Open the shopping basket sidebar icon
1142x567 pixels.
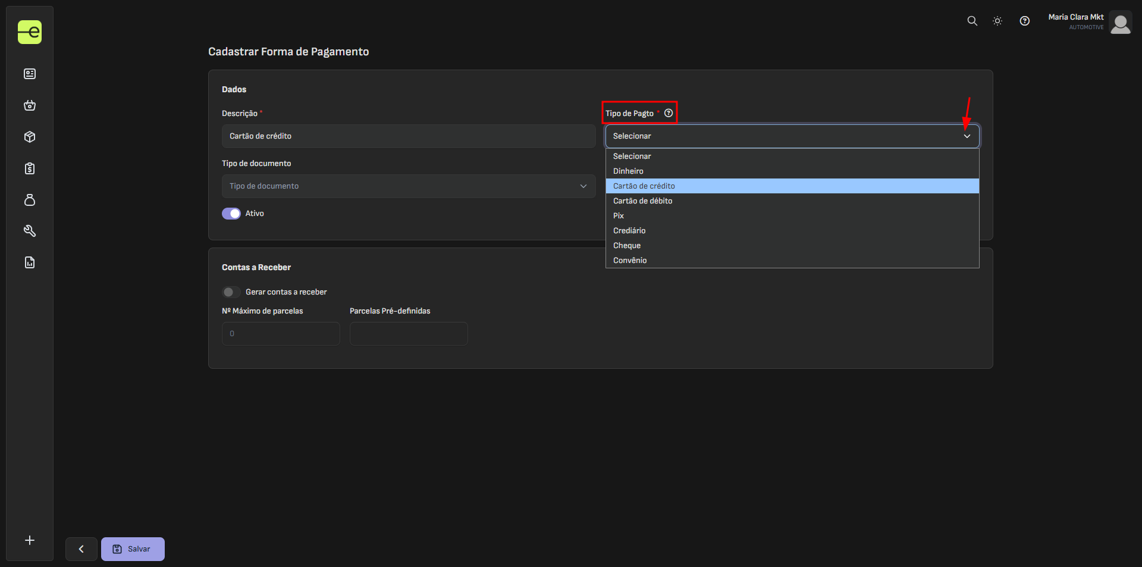[30, 105]
